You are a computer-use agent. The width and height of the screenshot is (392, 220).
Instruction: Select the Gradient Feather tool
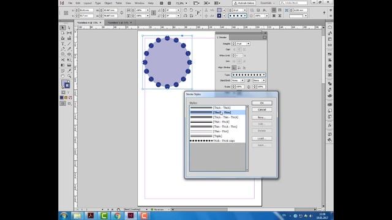69,65
